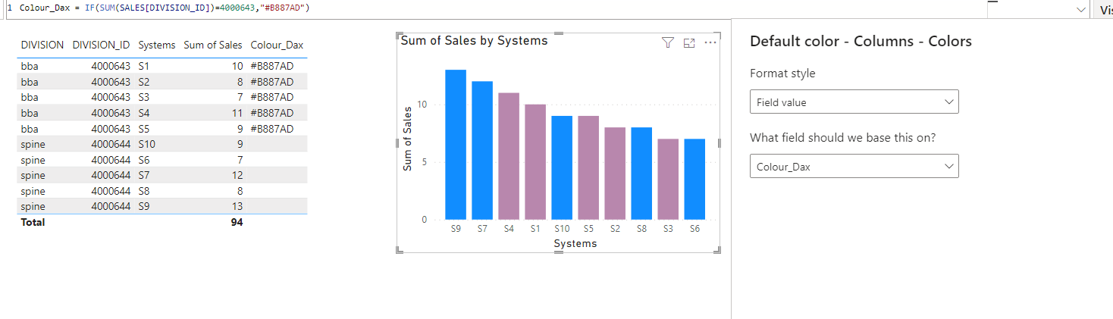Click the 'Sum of Sales' y-axis title
This screenshot has height=319, width=1113.
tap(407, 139)
